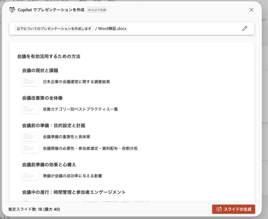Click the Word検証.docx file reference
Screen dimensions: 268x219
(112, 29)
